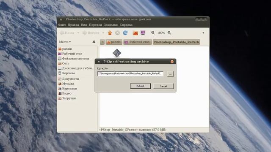Open the Места sidebar dropdown
Image resolution: width=271 pixels, height=152 pixels.
click(65, 42)
